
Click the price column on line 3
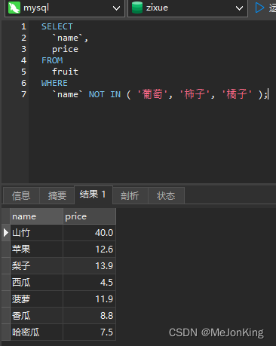point(65,49)
